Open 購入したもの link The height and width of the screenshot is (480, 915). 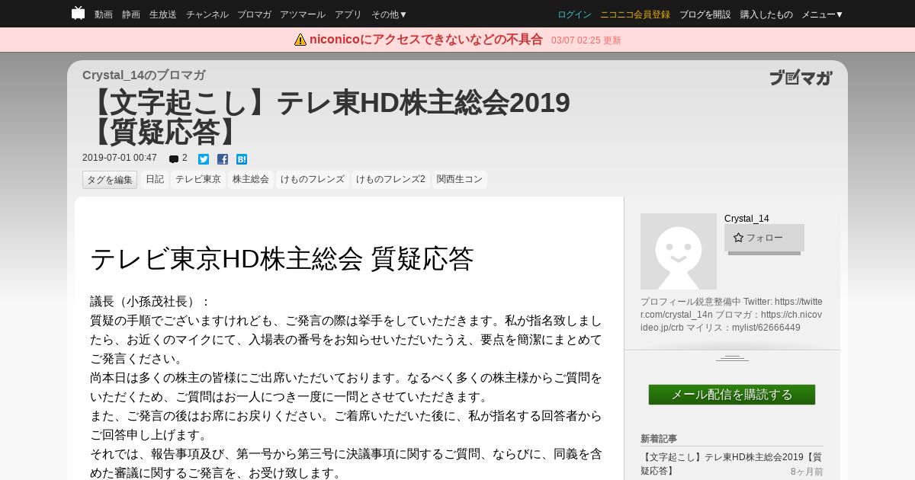(x=766, y=14)
